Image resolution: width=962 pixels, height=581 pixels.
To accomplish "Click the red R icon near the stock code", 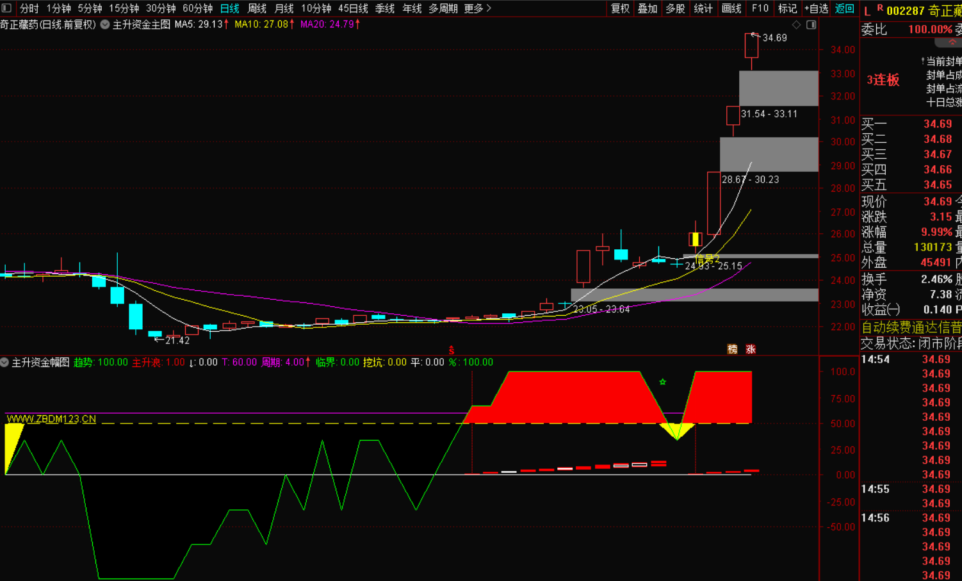I will [x=880, y=8].
